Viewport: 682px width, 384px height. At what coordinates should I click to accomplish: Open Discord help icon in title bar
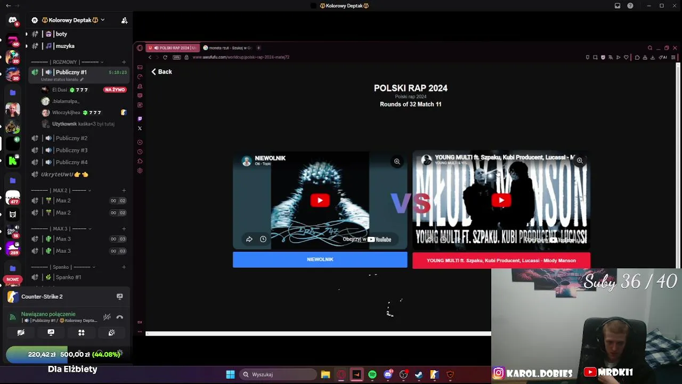click(630, 6)
